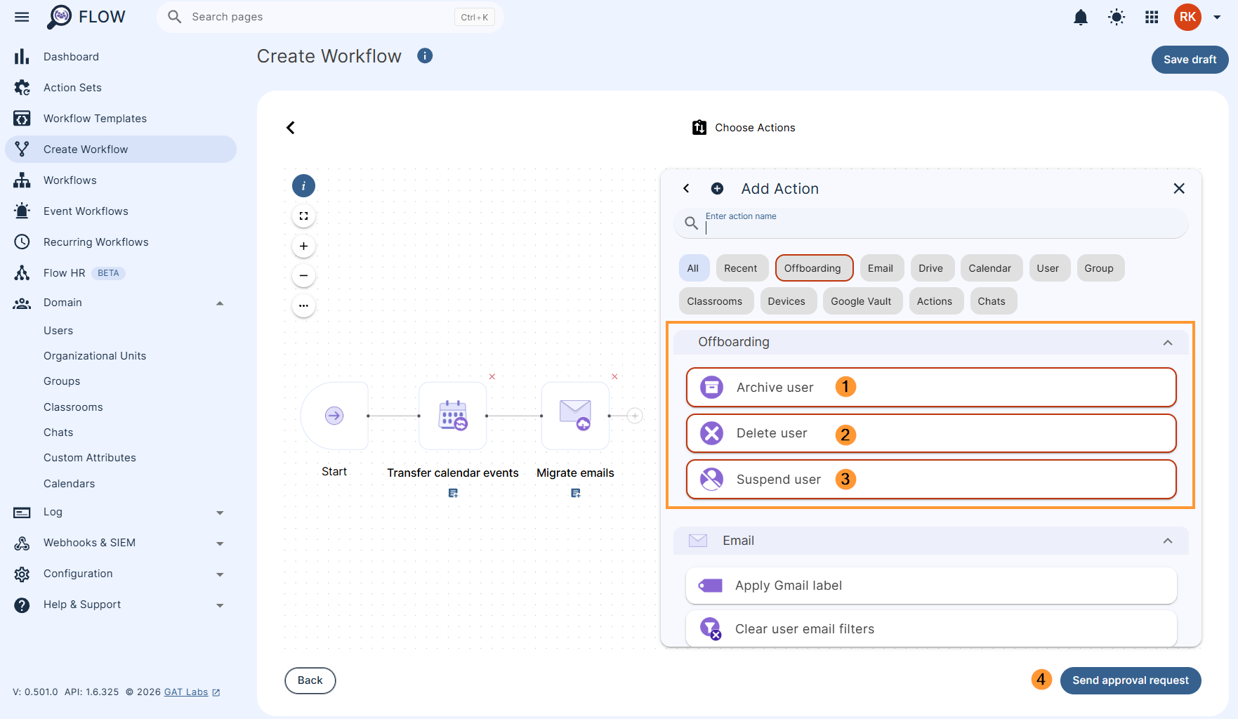Screen dimensions: 1238x719
Task: Click Send approval request
Action: coord(1130,680)
